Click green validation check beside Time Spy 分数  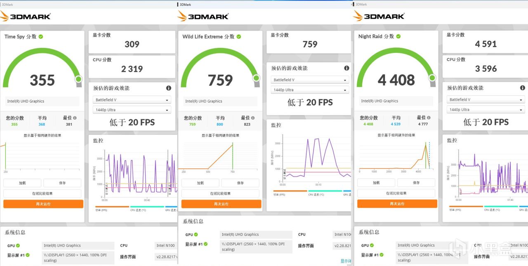pos(41,36)
